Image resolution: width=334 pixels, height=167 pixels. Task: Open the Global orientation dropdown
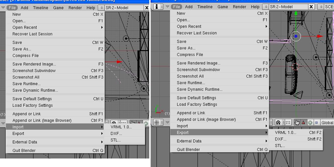point(327,122)
